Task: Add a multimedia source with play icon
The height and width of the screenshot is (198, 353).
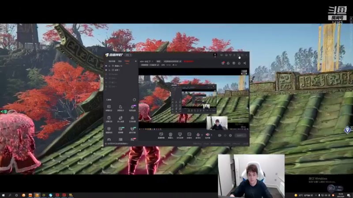Action: coord(189,136)
